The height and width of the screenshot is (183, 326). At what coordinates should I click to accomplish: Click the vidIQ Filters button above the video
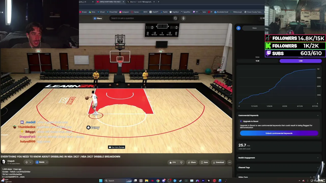pos(98,18)
